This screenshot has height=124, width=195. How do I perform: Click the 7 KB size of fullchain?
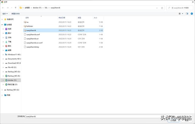pyautogui.click(x=101, y=26)
